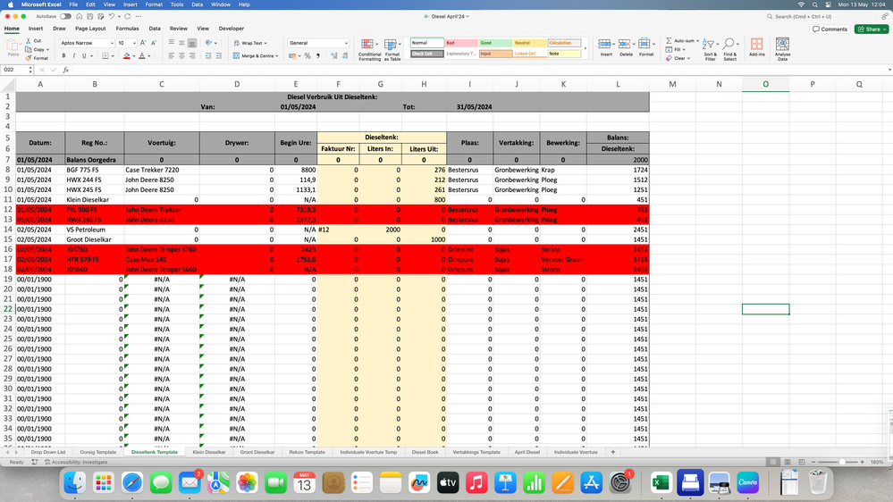Click the Paste clipboard icon

pos(13,46)
